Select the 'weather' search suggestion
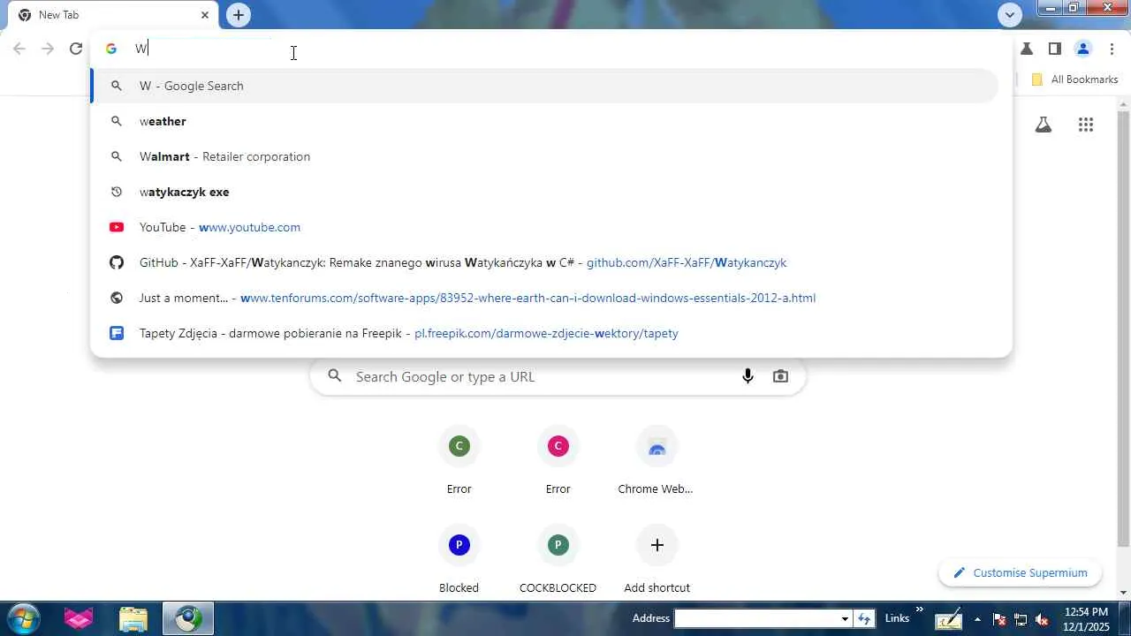Screen dimensions: 1131x636 [x=544, y=121]
